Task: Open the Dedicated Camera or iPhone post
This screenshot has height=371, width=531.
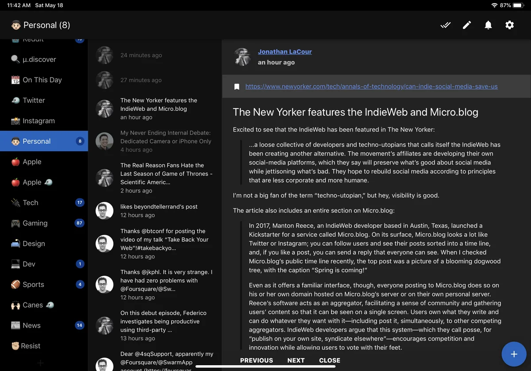Action: click(x=165, y=141)
